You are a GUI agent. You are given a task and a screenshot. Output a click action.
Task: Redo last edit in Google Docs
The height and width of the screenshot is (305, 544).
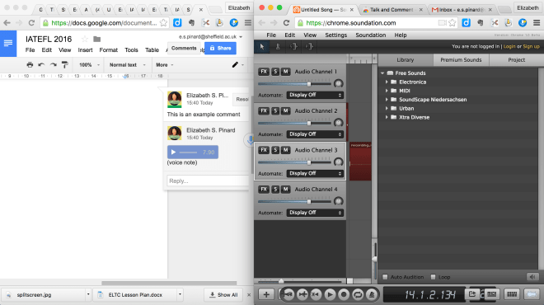pyautogui.click(x=53, y=64)
